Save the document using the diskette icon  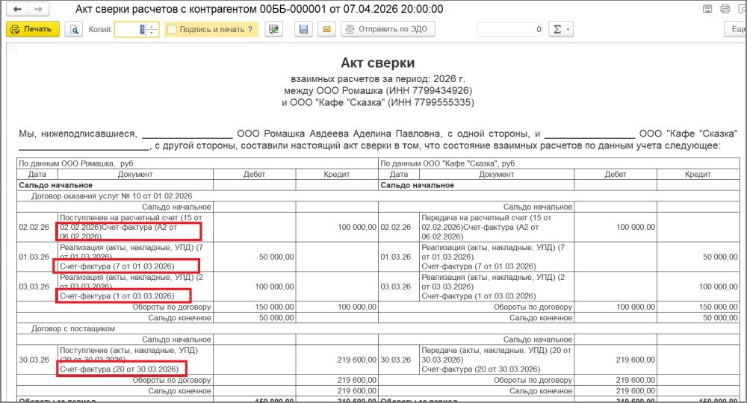pos(303,30)
